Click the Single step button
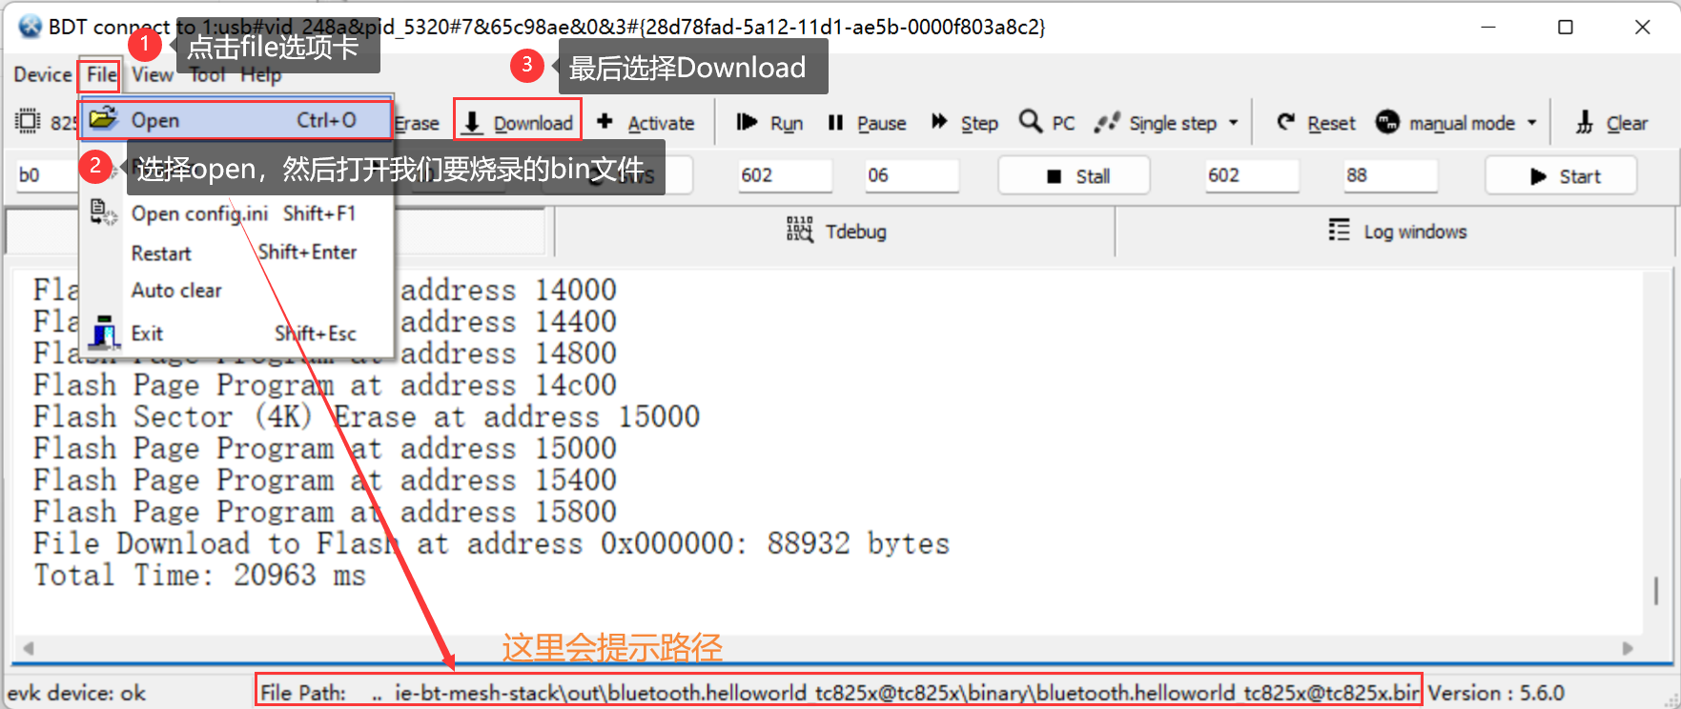The height and width of the screenshot is (709, 1681). tap(1156, 123)
